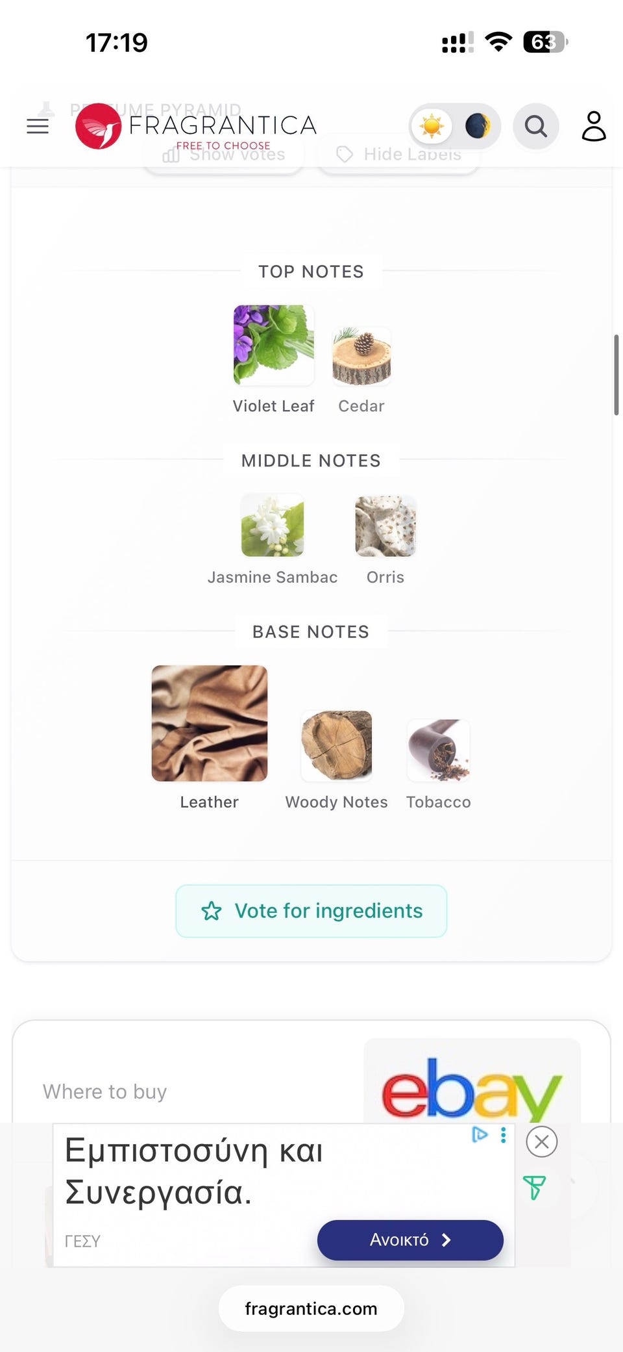Screen dimensions: 623x1352
Task: Close the ad banner with X
Action: pos(542,1142)
